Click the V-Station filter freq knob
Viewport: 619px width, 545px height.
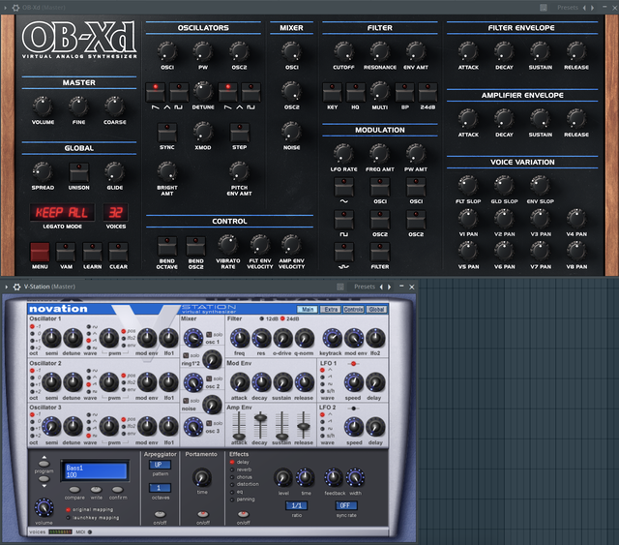click(x=240, y=338)
